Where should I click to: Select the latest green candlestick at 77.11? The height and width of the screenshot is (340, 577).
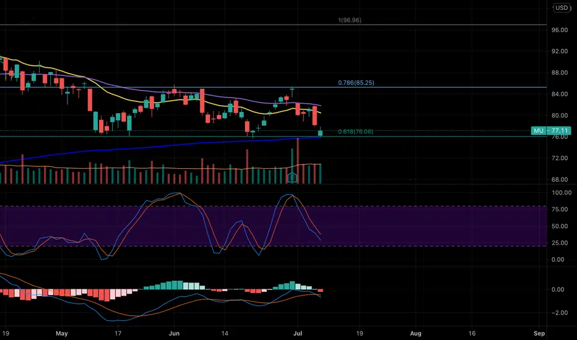click(x=320, y=133)
